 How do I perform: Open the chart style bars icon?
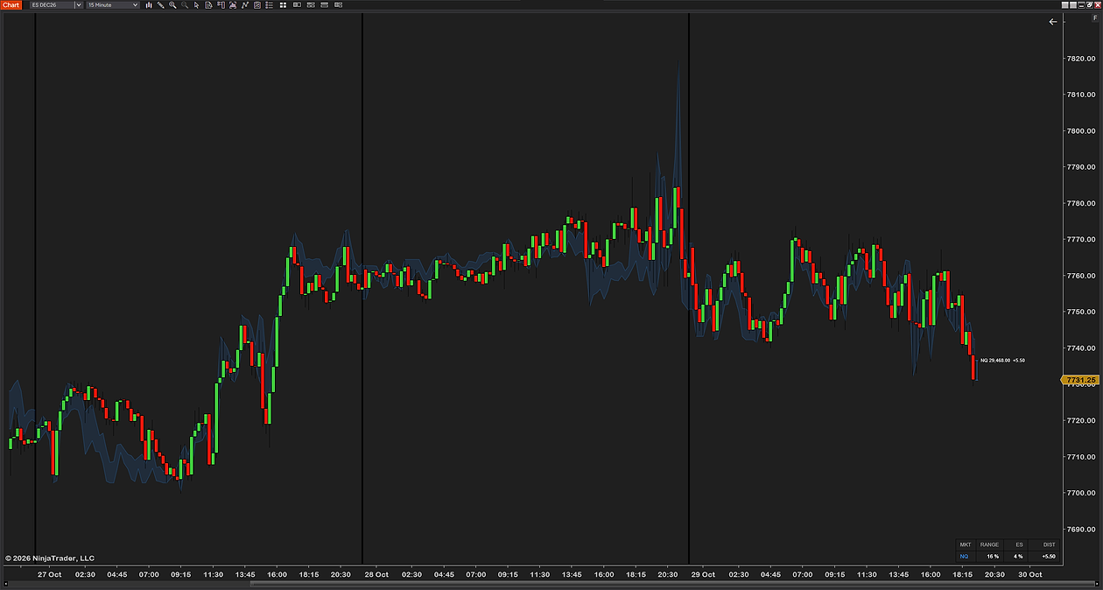tap(149, 5)
